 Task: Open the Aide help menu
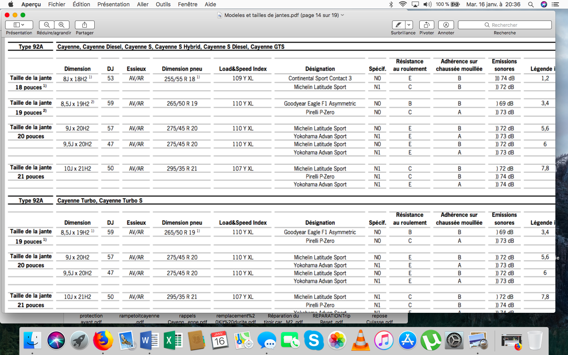pos(210,4)
